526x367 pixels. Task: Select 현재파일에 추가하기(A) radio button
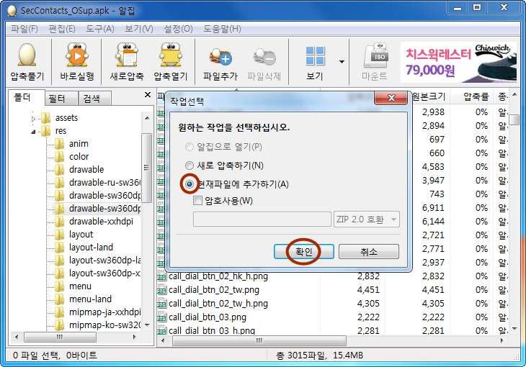[x=190, y=184]
